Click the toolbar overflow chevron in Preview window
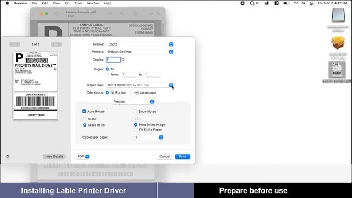Image resolution: width=352 pixels, height=198 pixels. 151,14
